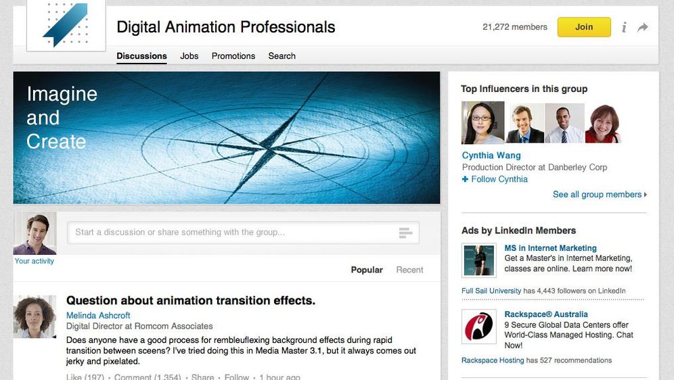This screenshot has width=674, height=380.
Task: Open the MS in Internet Marketing ad title
Action: click(550, 247)
